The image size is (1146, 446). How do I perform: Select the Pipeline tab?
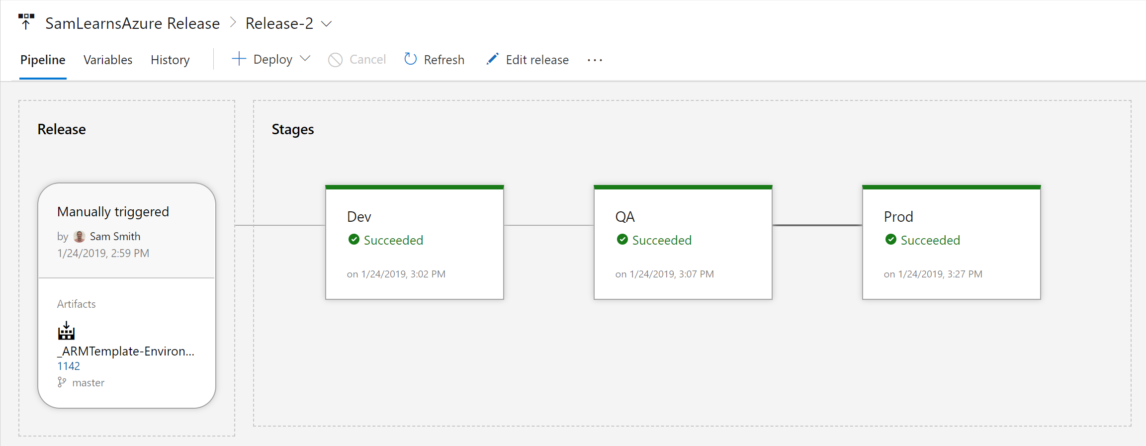pos(43,60)
